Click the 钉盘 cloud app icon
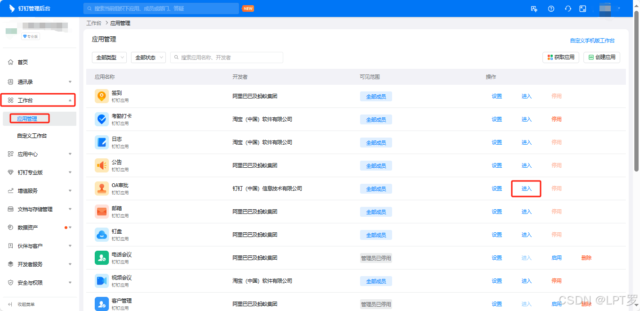 (102, 235)
